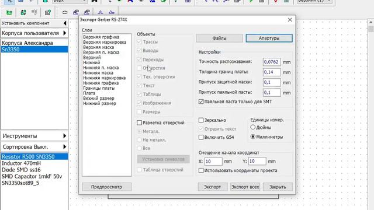Select Нижняя п. маска layer
The image size is (374, 210).
[101, 68]
